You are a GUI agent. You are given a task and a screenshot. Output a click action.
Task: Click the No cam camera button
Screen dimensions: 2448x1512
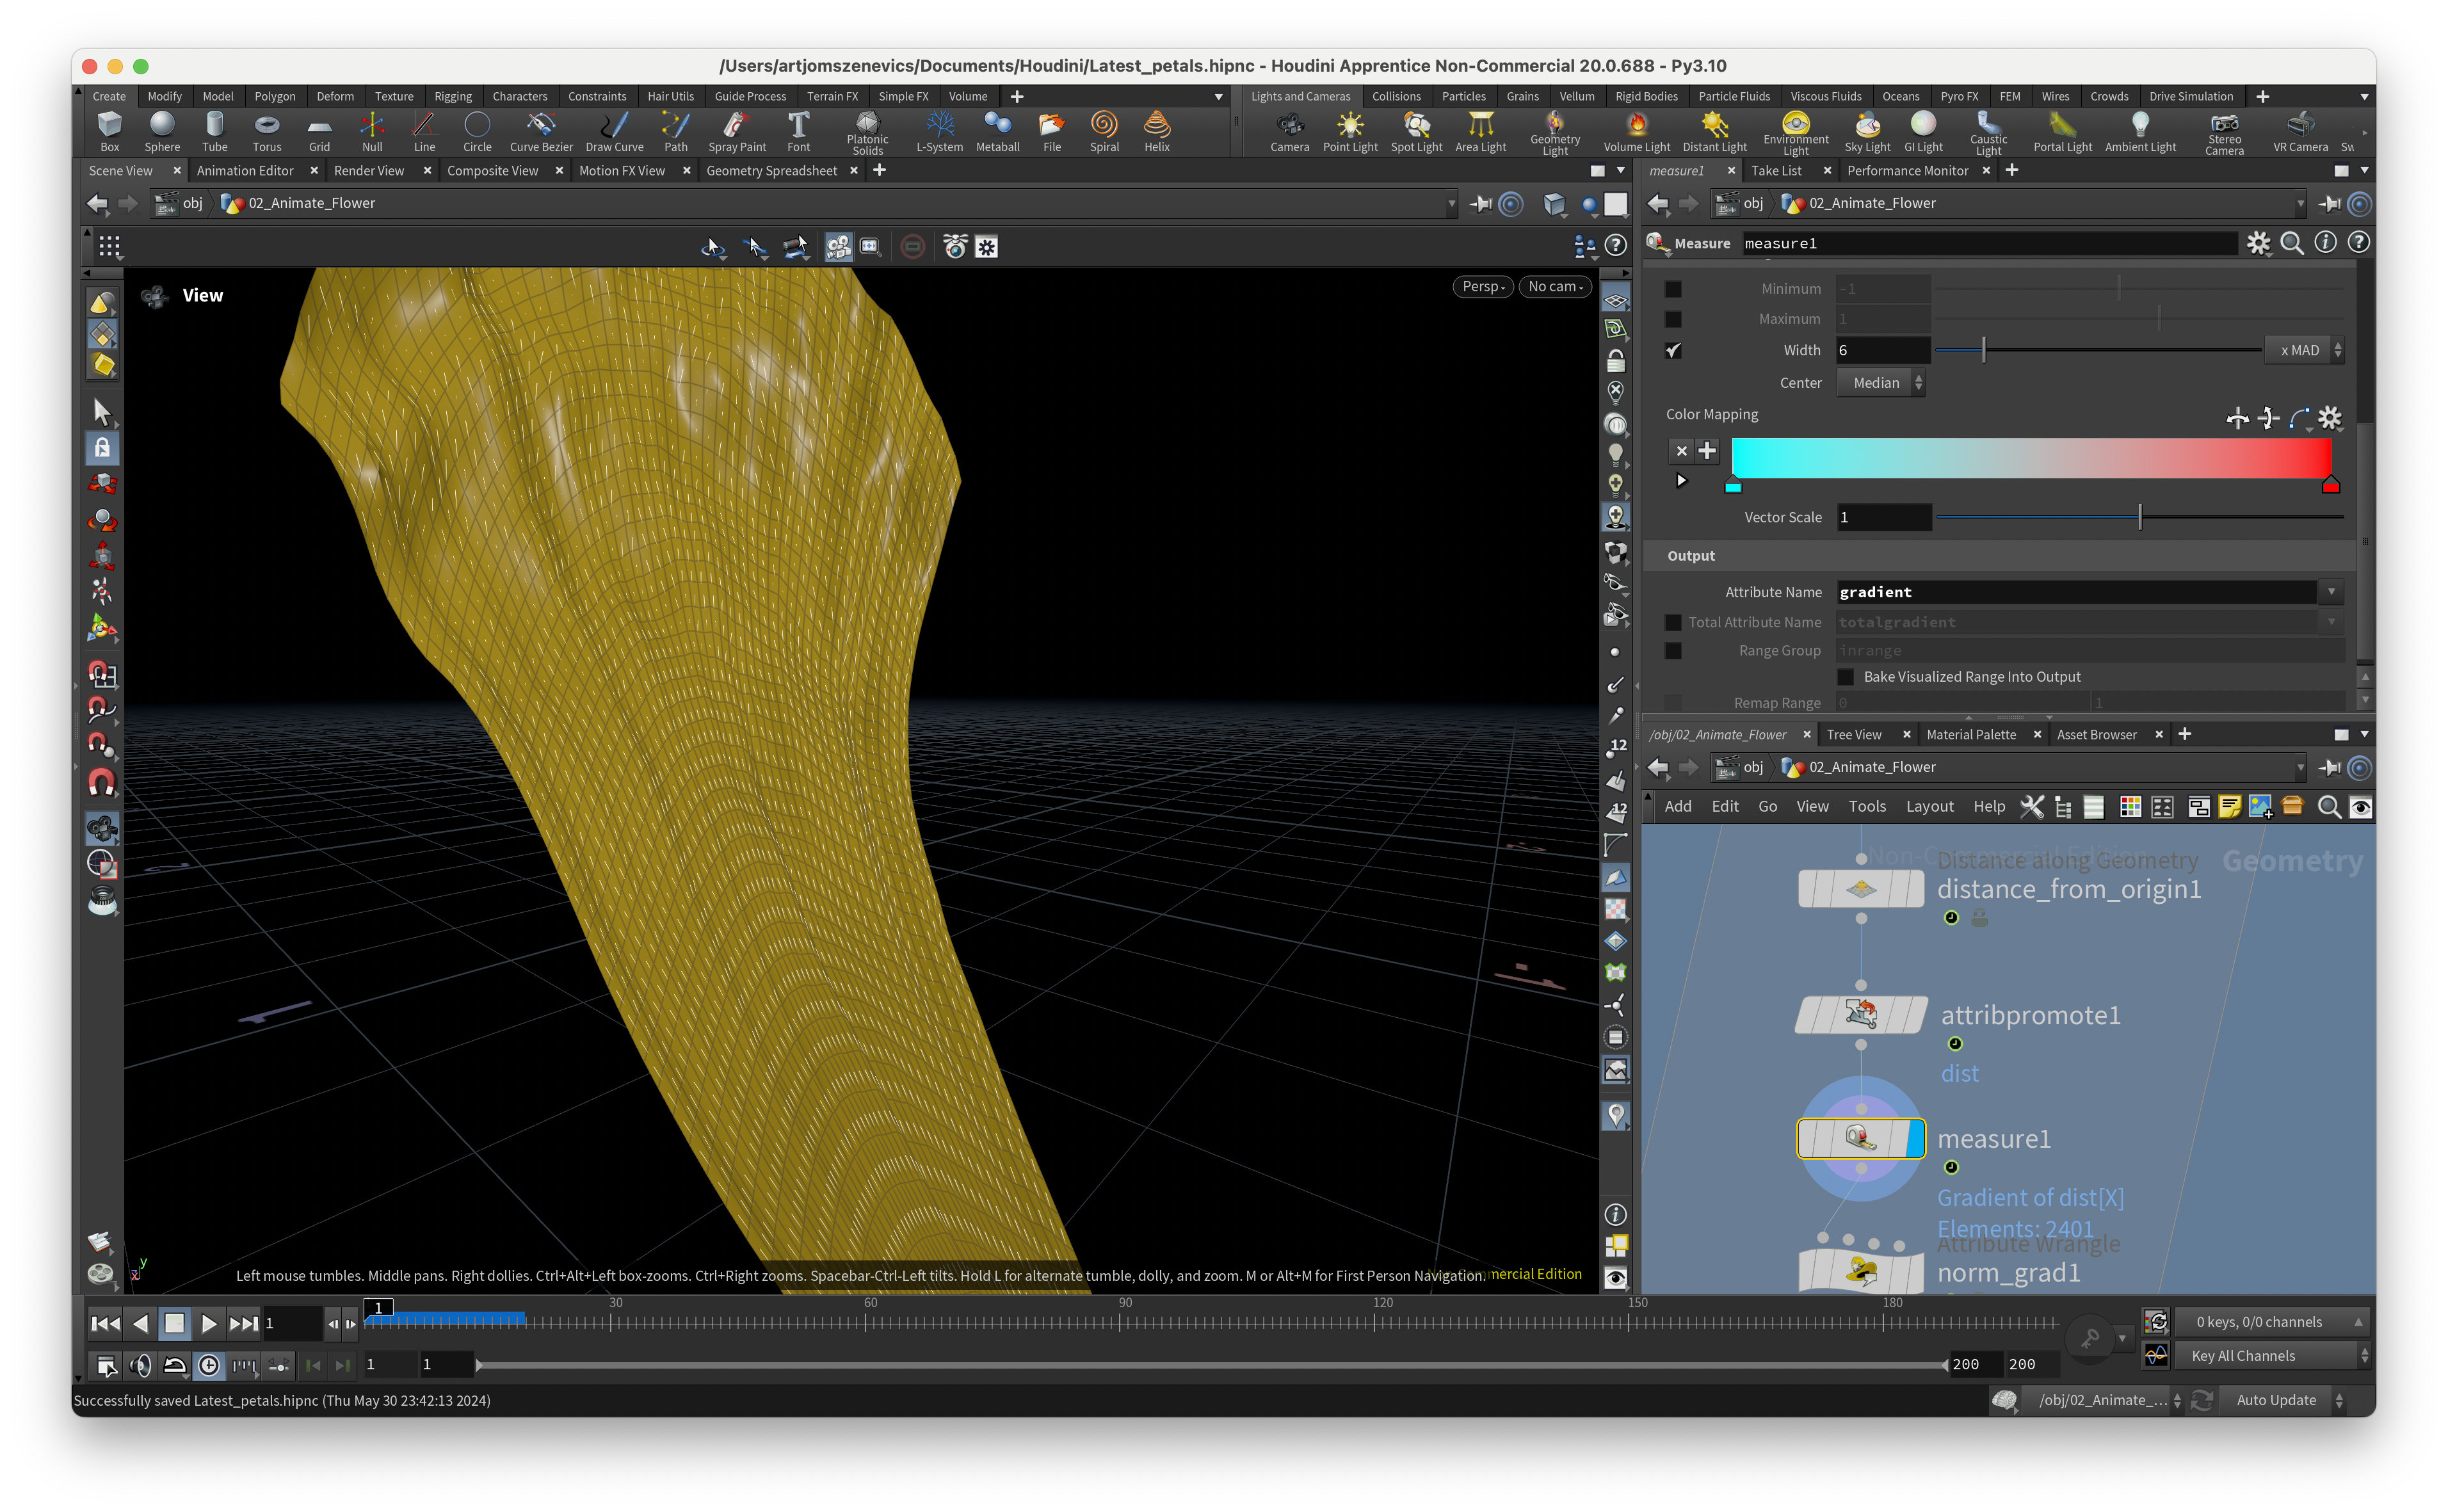tap(1555, 286)
